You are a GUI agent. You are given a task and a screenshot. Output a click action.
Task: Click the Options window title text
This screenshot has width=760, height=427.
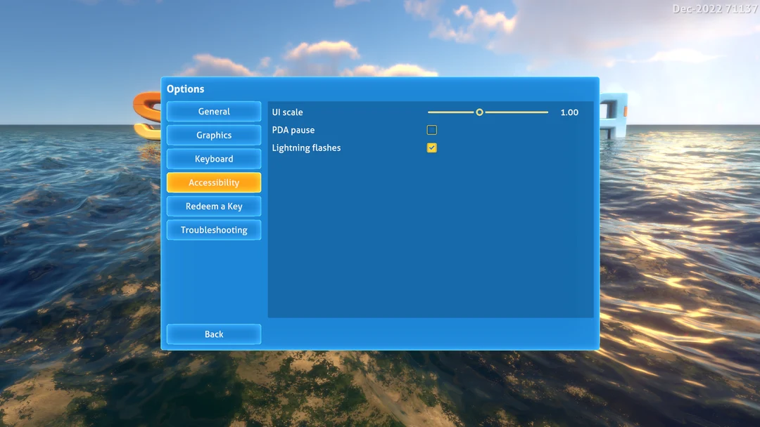coord(186,88)
